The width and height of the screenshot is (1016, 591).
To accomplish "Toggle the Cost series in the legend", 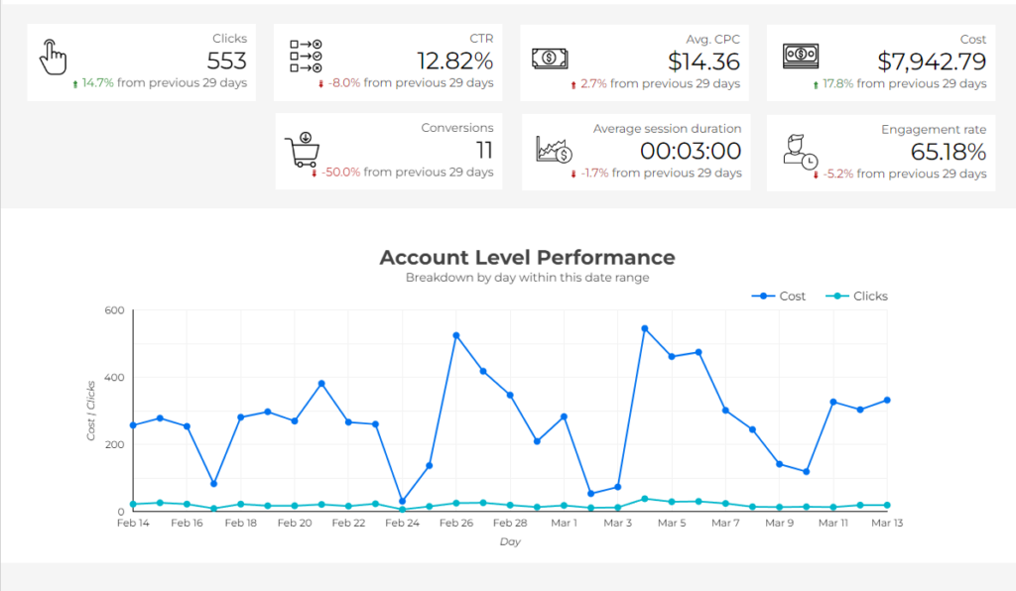I will point(778,295).
